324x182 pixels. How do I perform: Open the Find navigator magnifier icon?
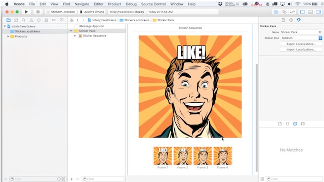click(24, 20)
